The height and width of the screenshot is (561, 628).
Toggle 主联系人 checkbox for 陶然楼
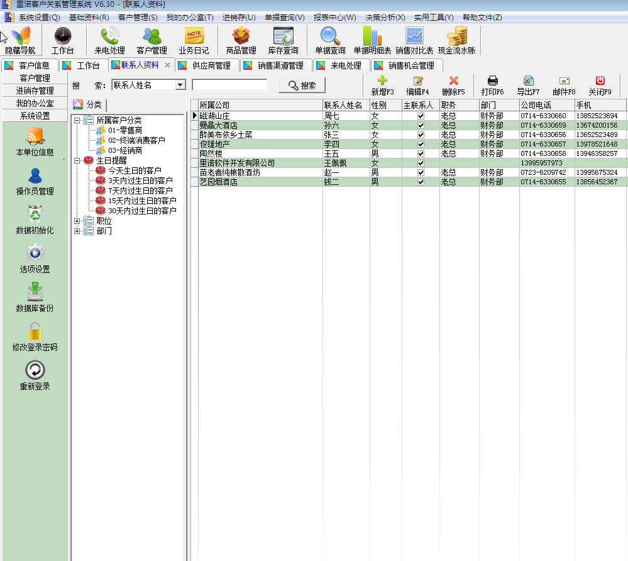point(421,153)
